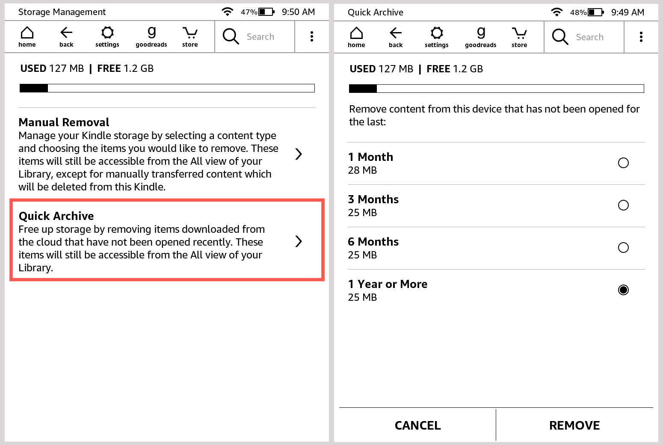The width and height of the screenshot is (663, 445).
Task: Open Goodreads from Quick Archive toolbar
Action: [481, 37]
